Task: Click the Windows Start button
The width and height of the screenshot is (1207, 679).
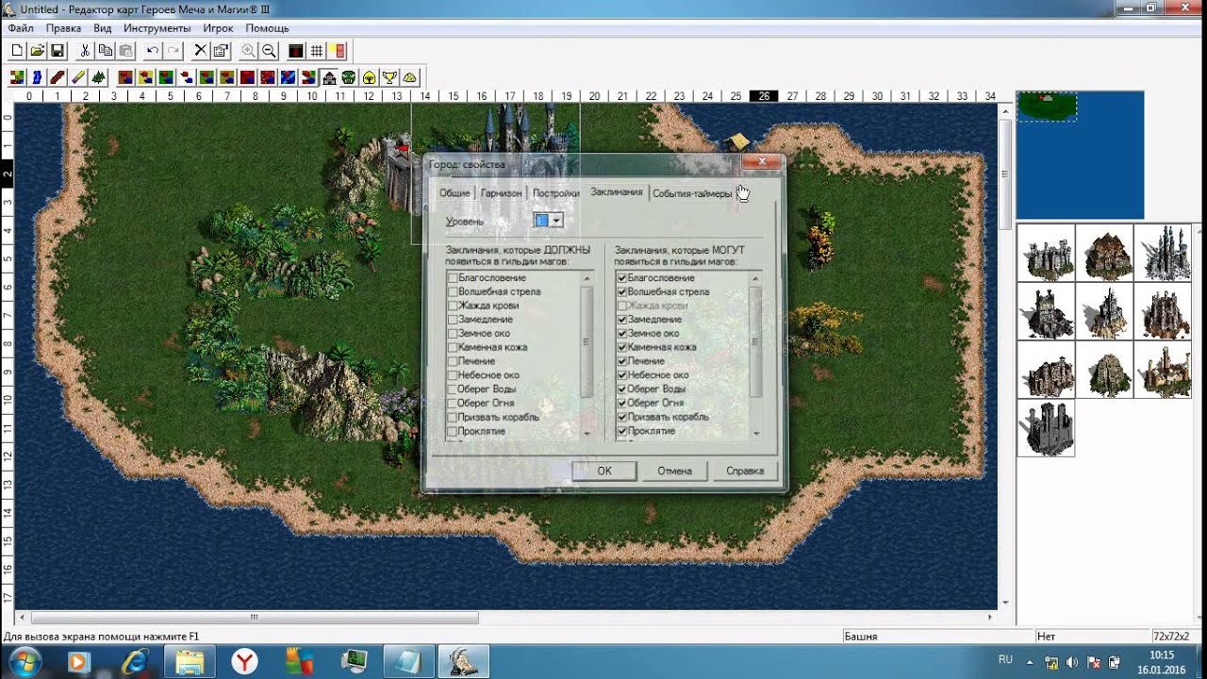Action: pyautogui.click(x=25, y=661)
